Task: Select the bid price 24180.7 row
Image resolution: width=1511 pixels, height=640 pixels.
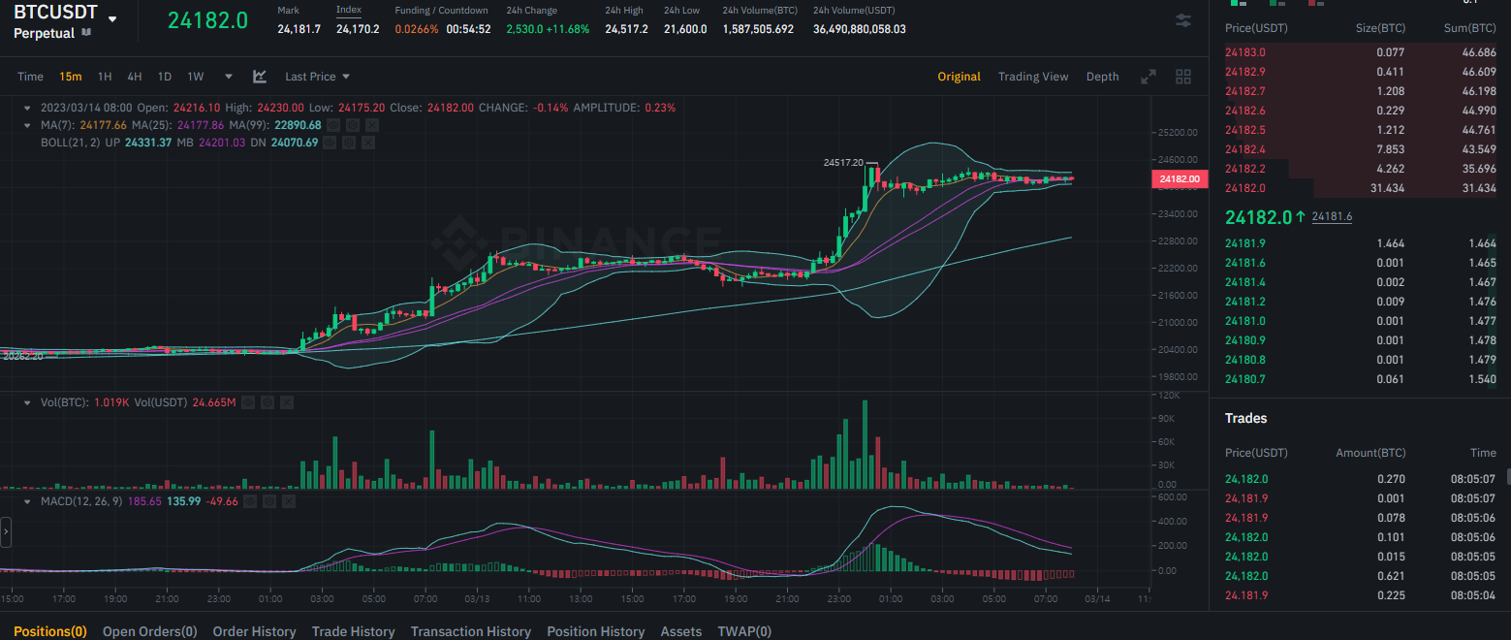Action: pyautogui.click(x=1360, y=379)
